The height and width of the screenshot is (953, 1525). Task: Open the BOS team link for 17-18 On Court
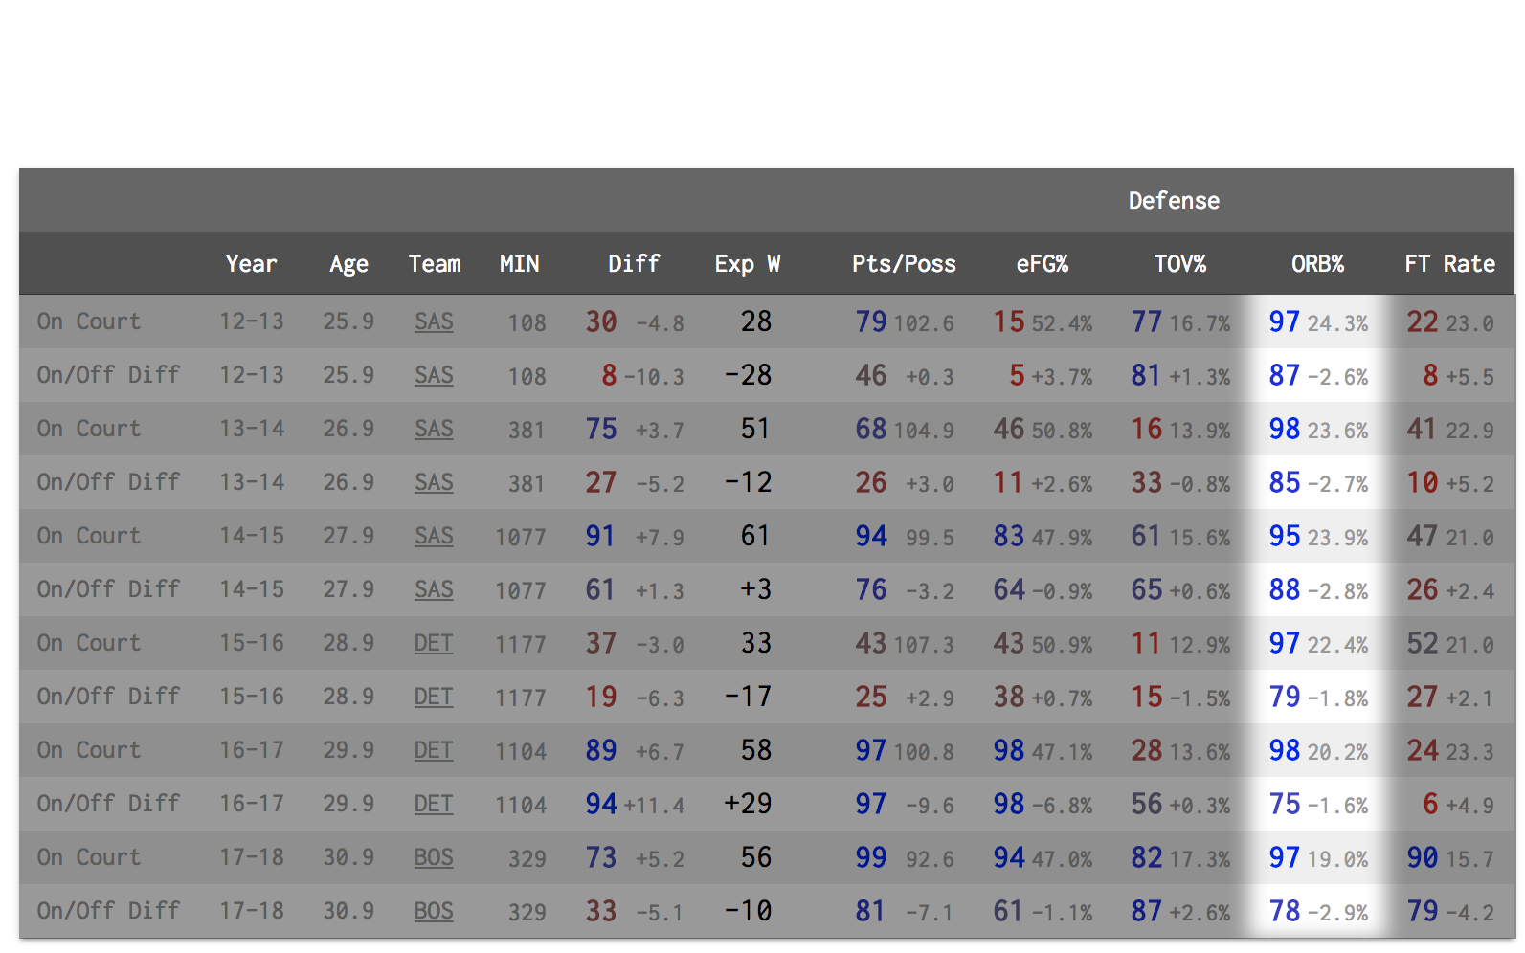tap(434, 857)
